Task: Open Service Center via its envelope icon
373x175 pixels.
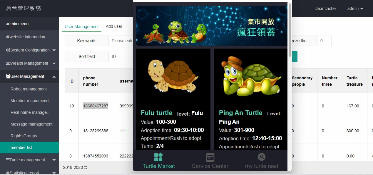Action: point(210,157)
